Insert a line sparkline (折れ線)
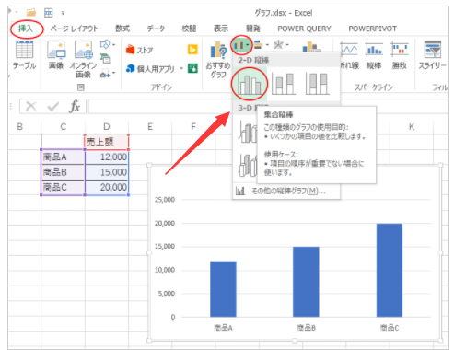The width and height of the screenshot is (454, 350). pos(349,50)
